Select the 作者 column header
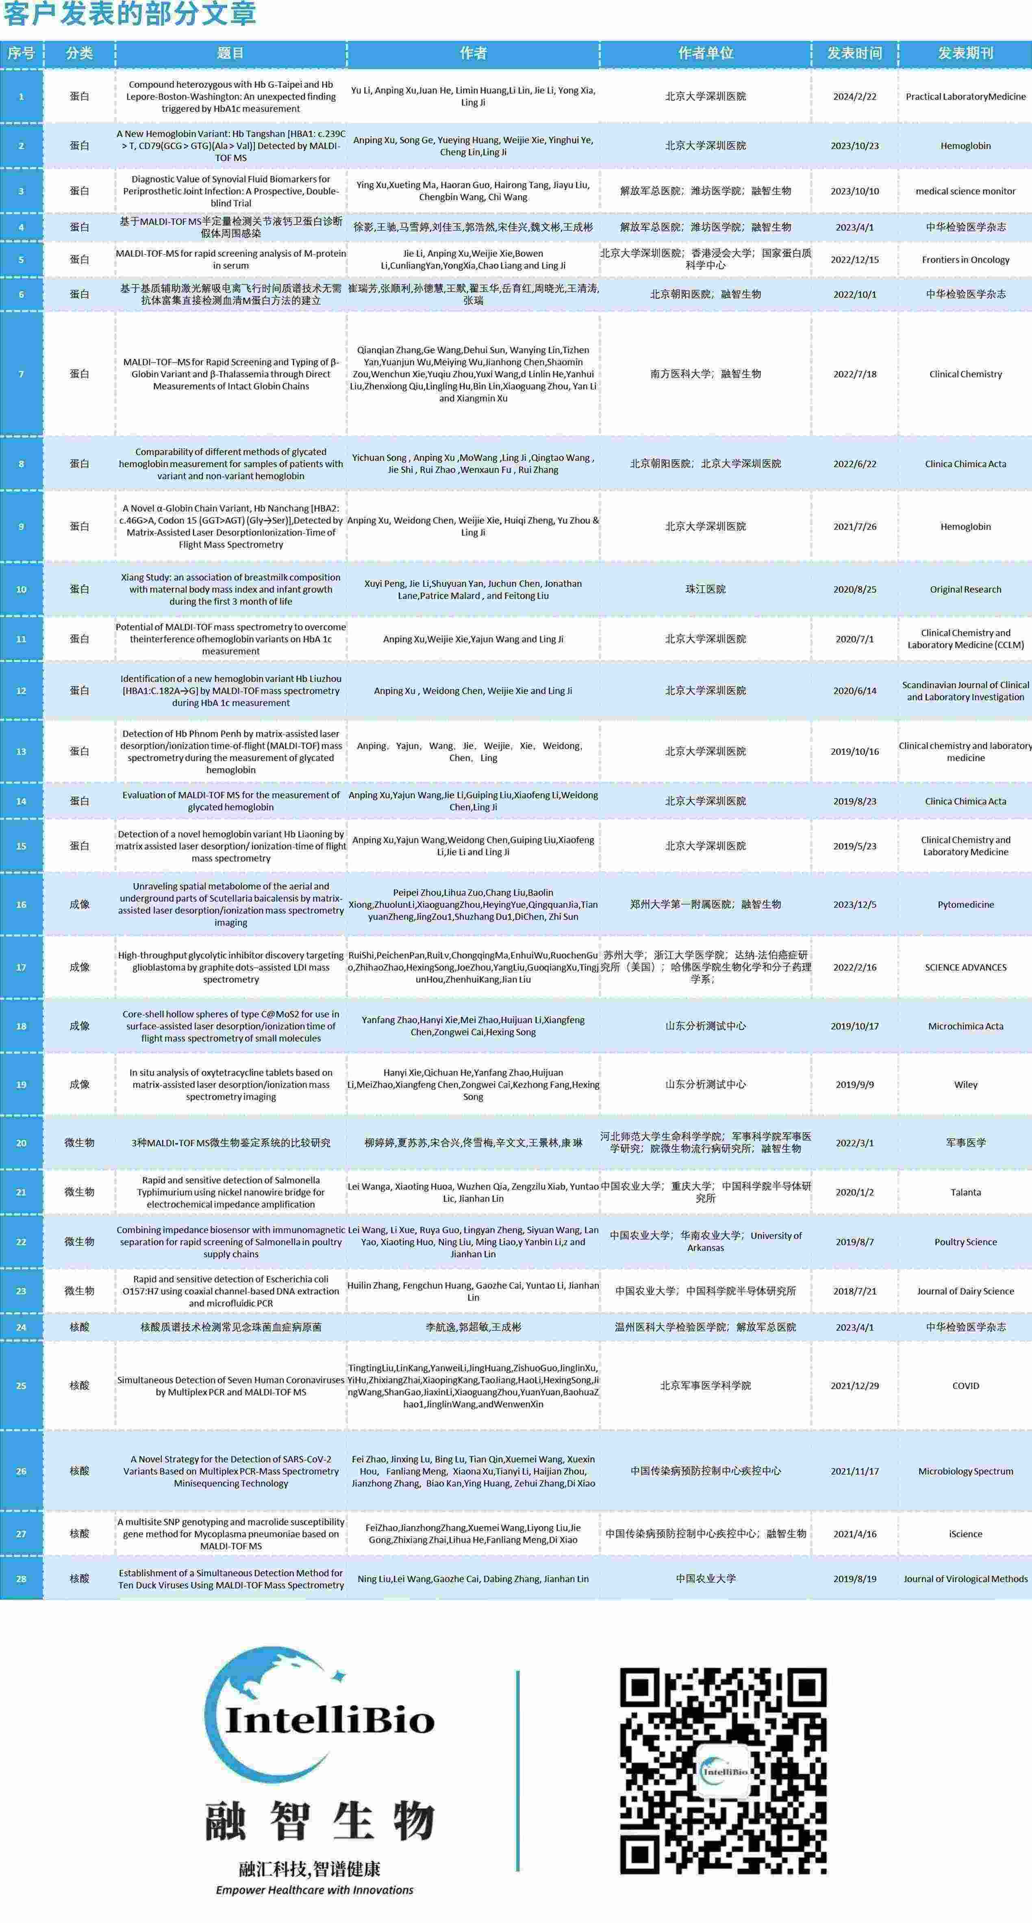 [x=473, y=53]
